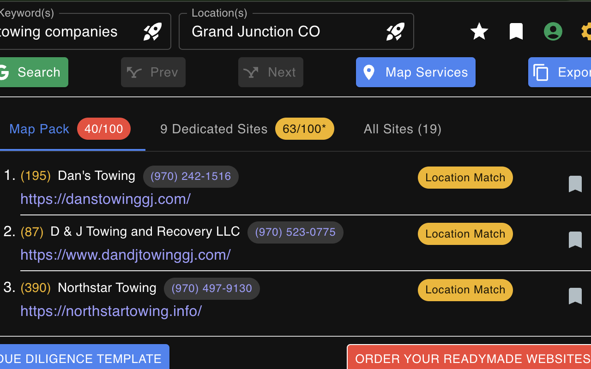Open the green user account icon

[553, 31]
